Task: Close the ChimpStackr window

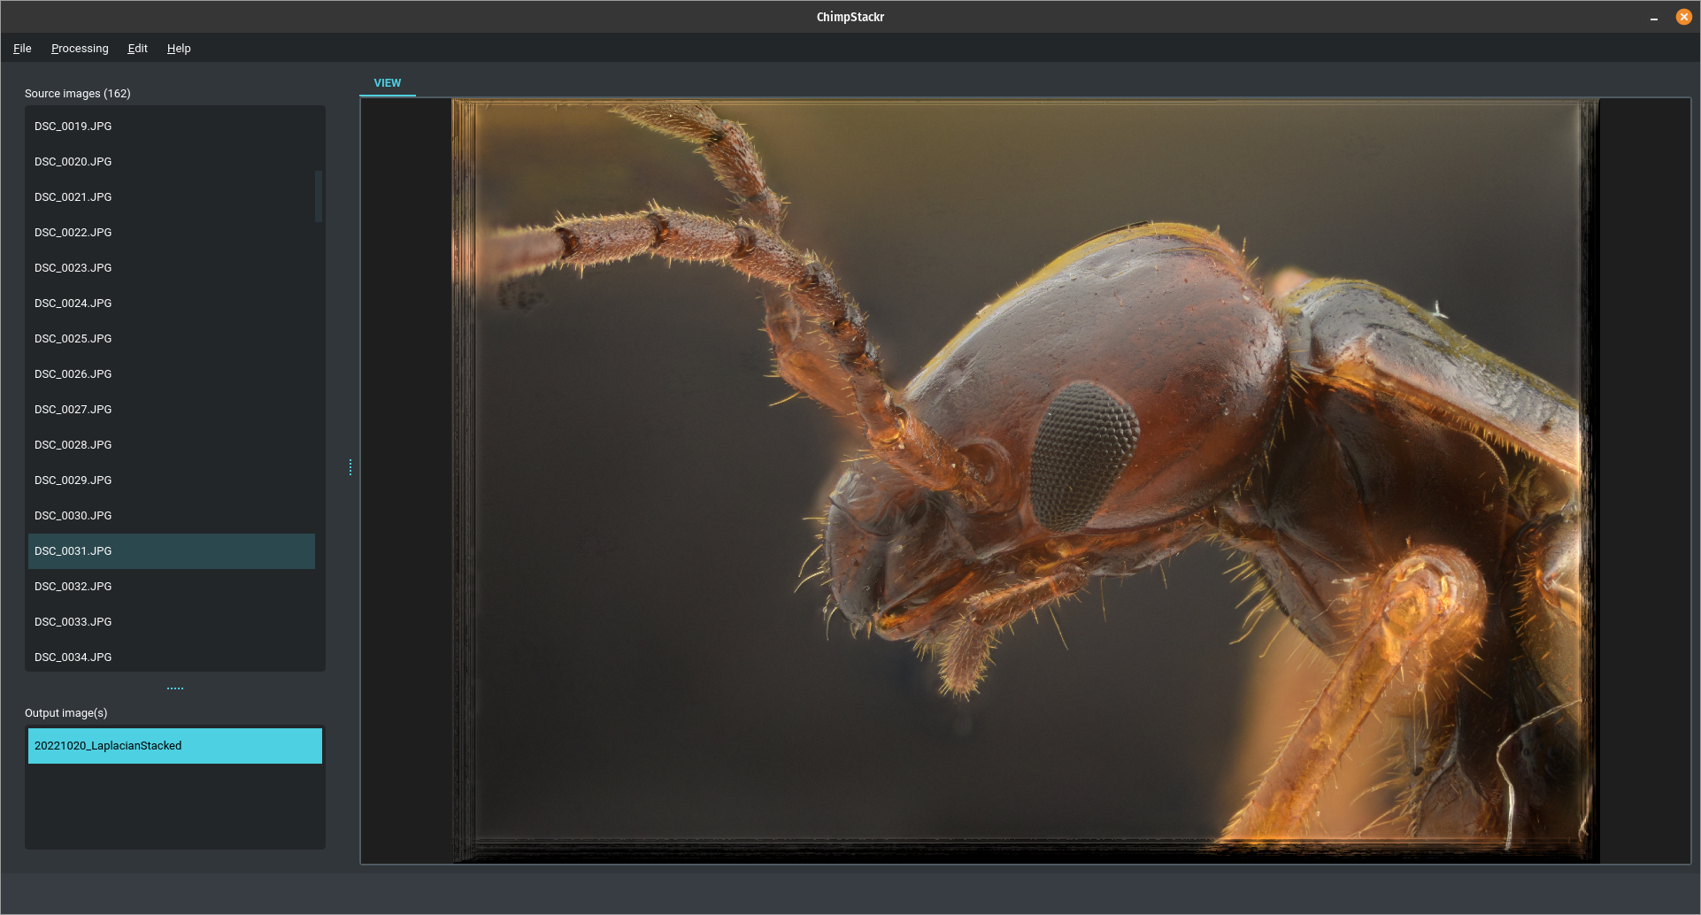Action: point(1683,17)
